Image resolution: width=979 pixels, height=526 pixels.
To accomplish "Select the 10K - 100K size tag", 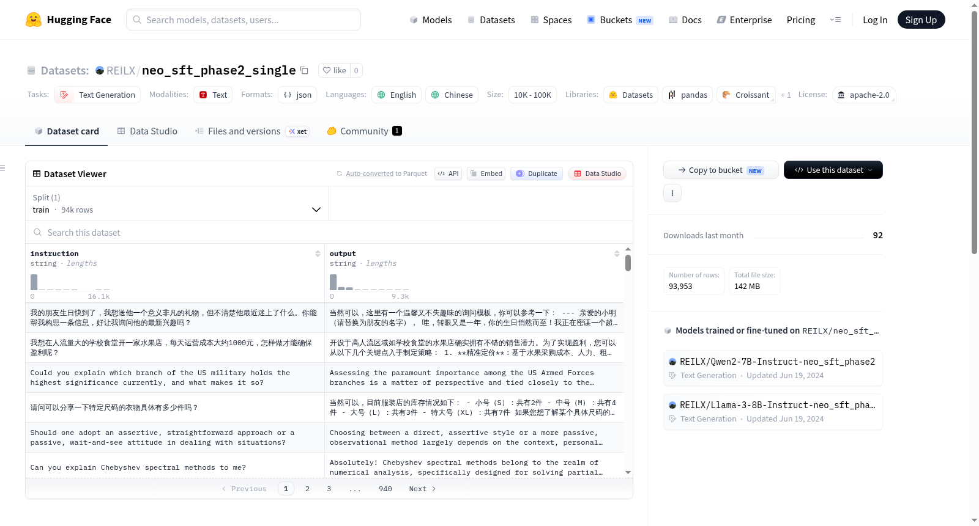I will (532, 95).
